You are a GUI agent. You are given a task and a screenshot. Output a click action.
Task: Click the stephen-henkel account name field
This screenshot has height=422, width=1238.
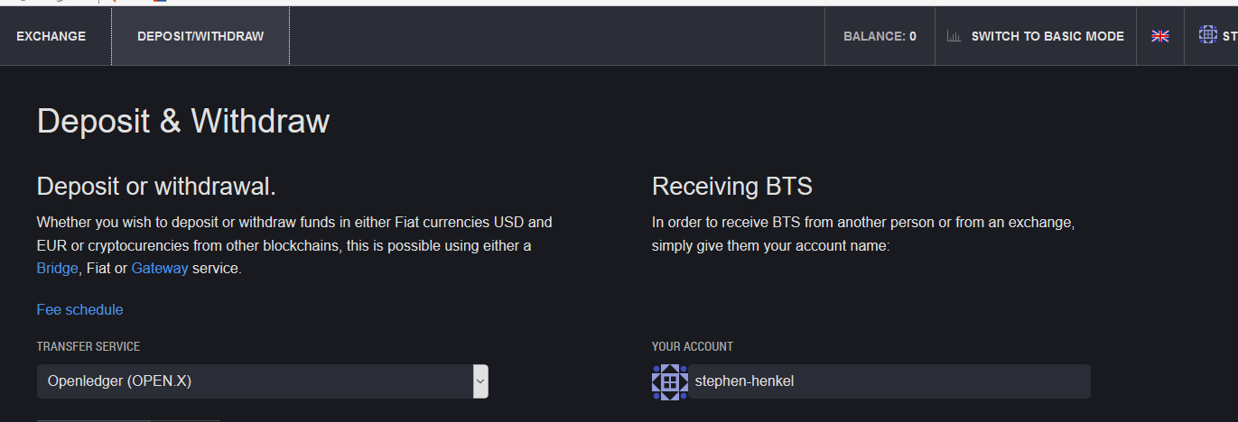[x=871, y=381]
